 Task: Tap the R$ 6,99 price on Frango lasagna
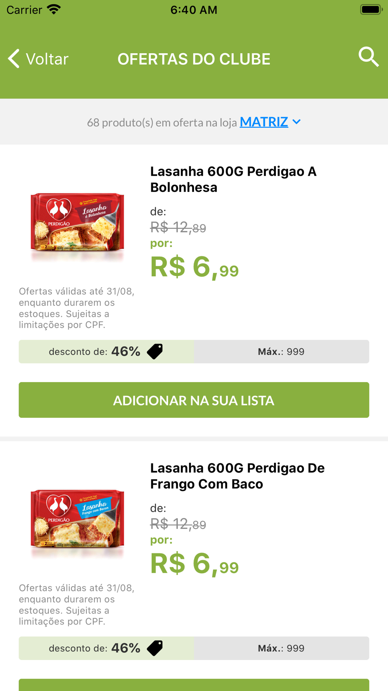pyautogui.click(x=194, y=564)
